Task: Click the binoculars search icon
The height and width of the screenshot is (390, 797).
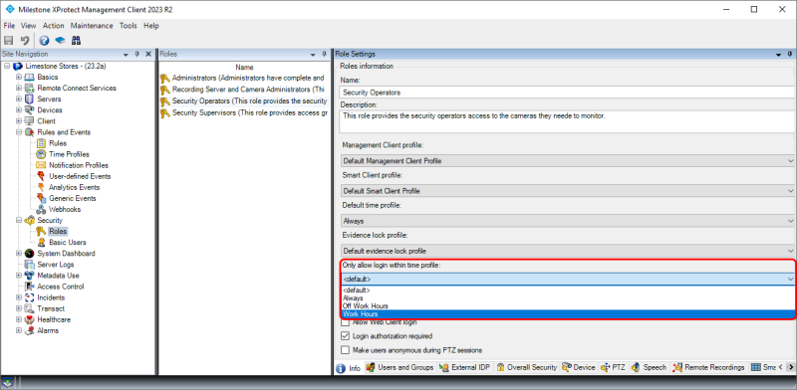Action: pyautogui.click(x=77, y=41)
